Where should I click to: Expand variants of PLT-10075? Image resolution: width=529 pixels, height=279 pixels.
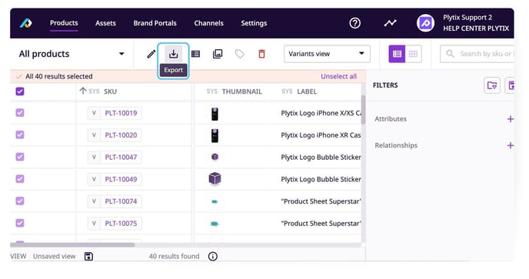pyautogui.click(x=94, y=224)
